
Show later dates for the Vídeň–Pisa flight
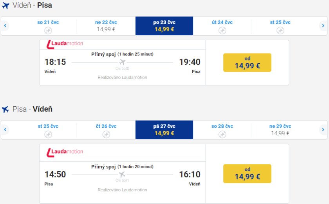pos(323,26)
